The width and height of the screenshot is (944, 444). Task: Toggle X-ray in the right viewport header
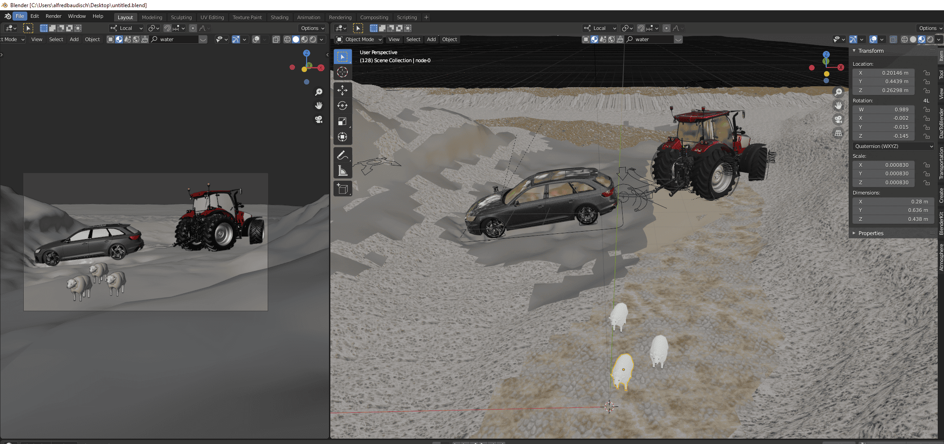click(x=893, y=39)
